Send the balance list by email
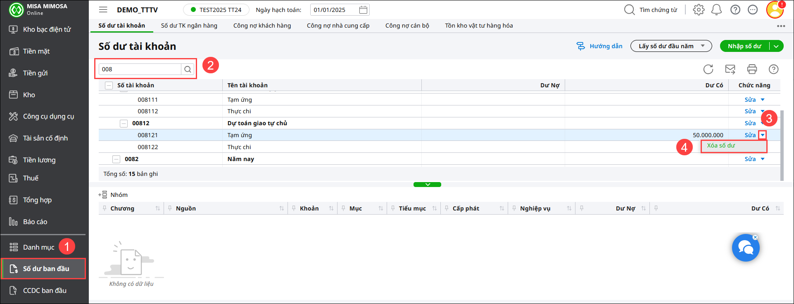This screenshot has height=304, width=794. (x=730, y=69)
